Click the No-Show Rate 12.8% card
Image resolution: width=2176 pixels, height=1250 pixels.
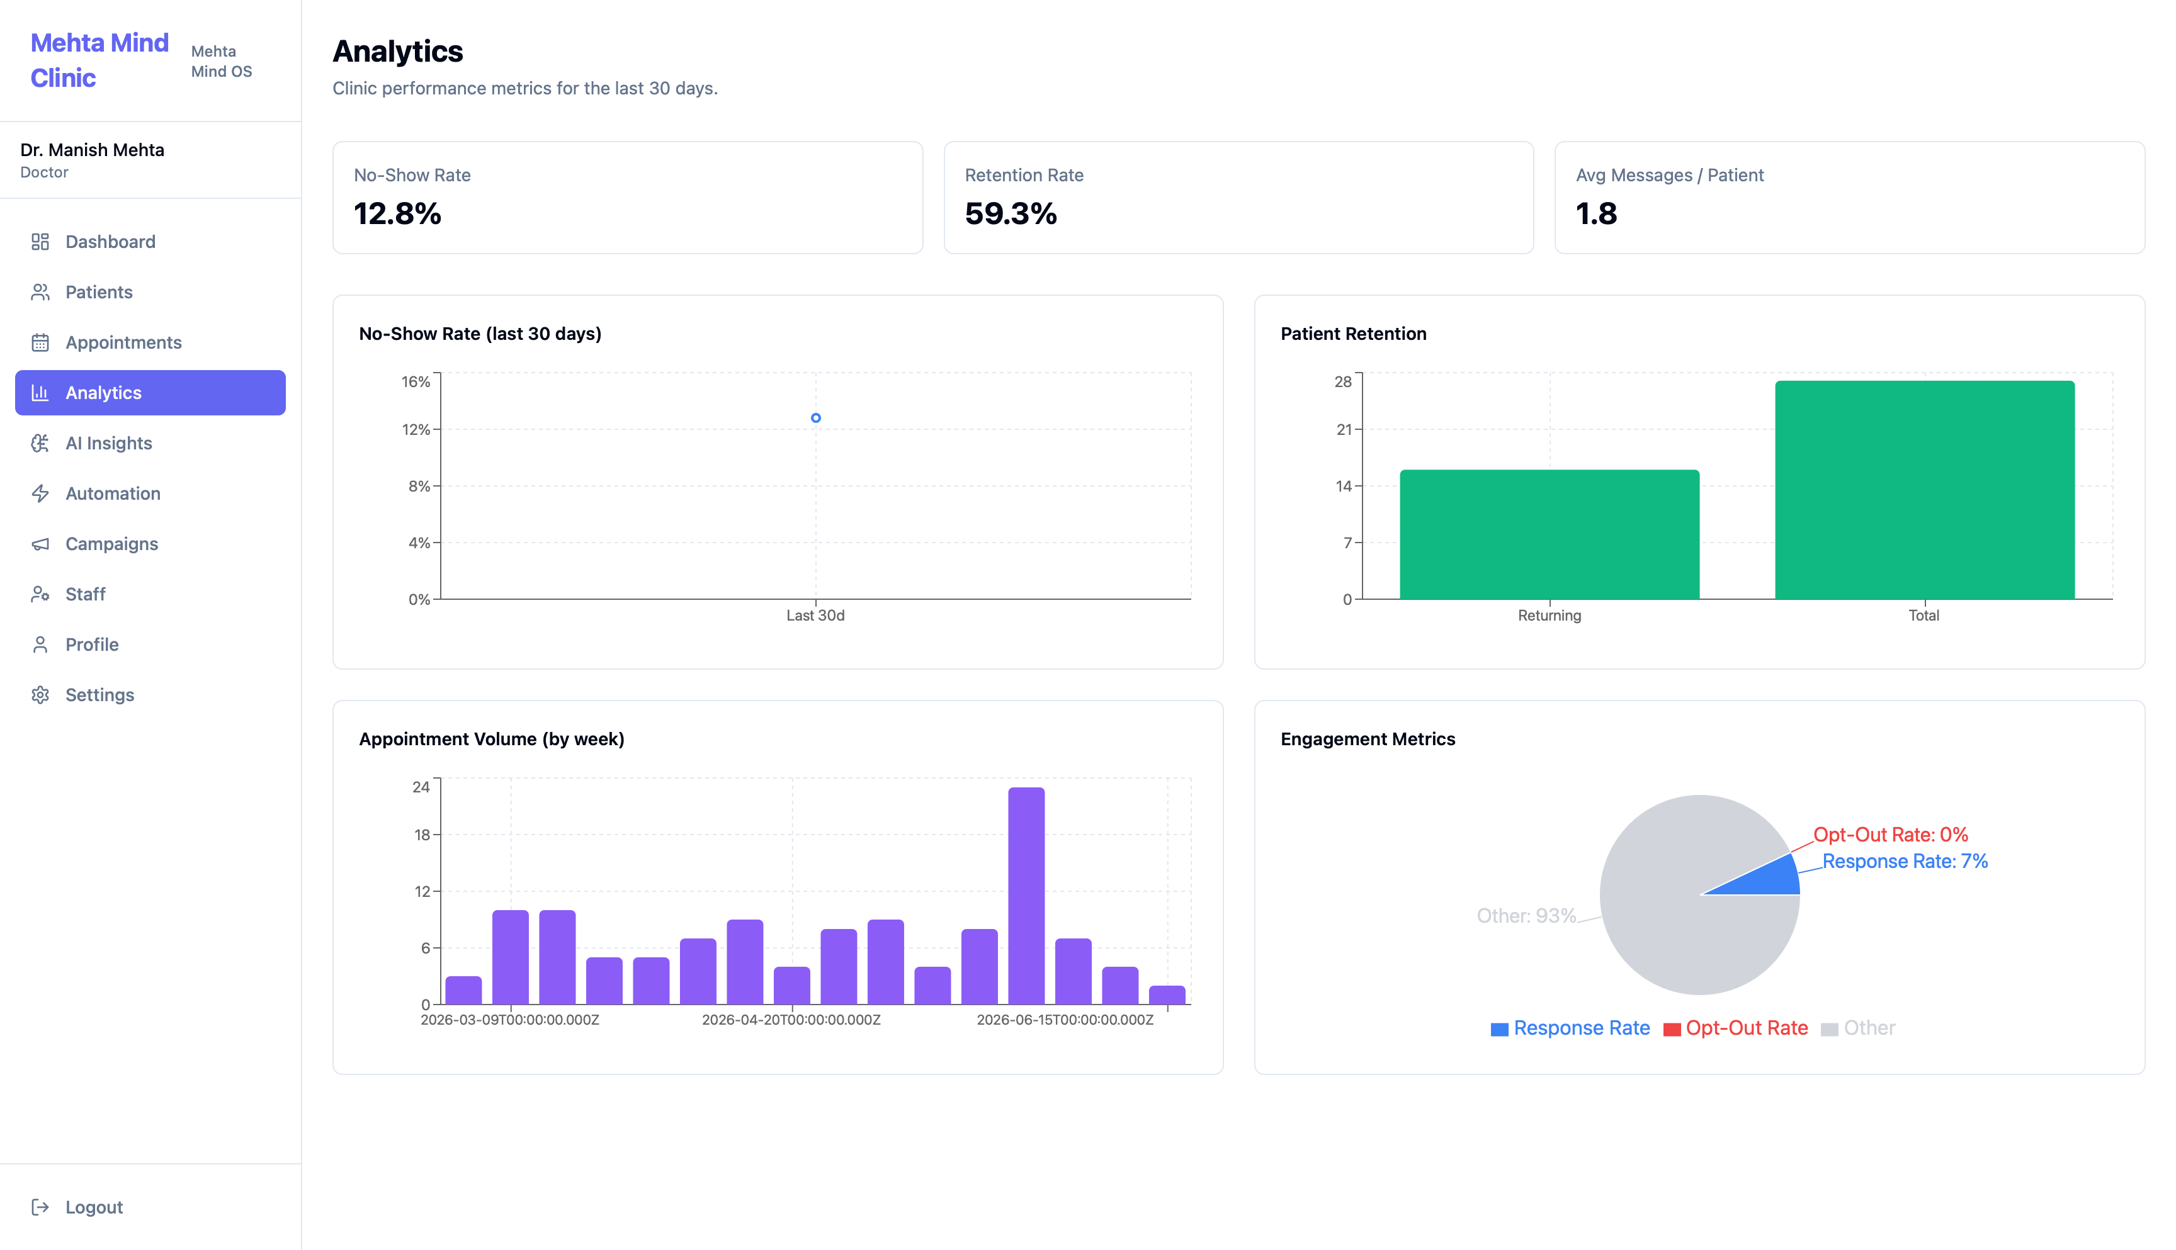(x=628, y=198)
